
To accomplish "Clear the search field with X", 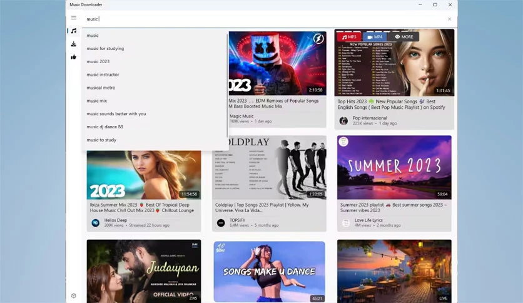I will pyautogui.click(x=449, y=19).
